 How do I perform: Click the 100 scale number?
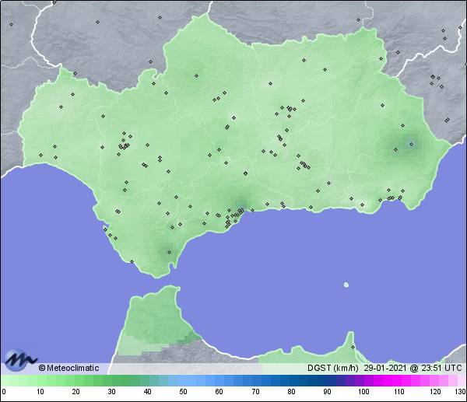pos(363,391)
